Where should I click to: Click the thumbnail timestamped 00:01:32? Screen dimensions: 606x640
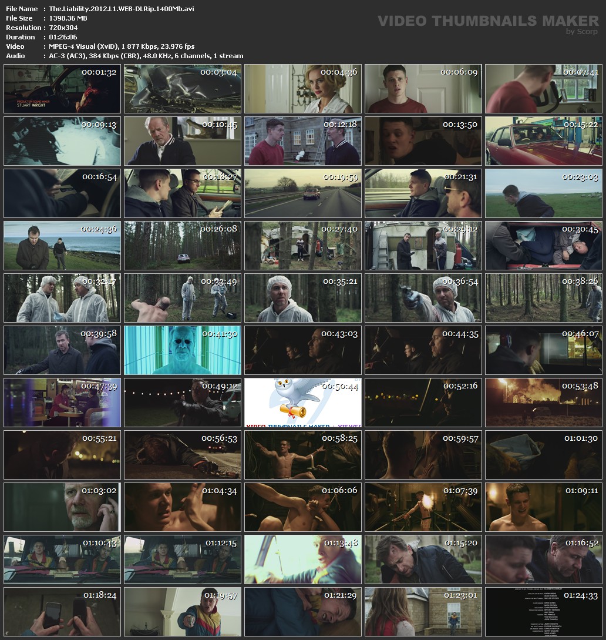[62, 89]
